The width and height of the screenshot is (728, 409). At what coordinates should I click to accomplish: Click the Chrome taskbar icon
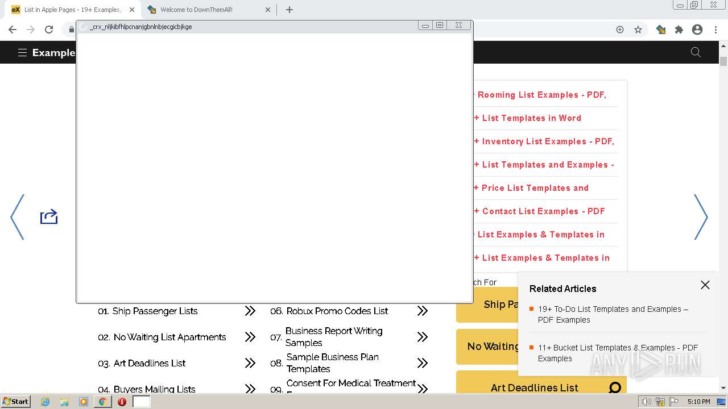[x=102, y=402]
